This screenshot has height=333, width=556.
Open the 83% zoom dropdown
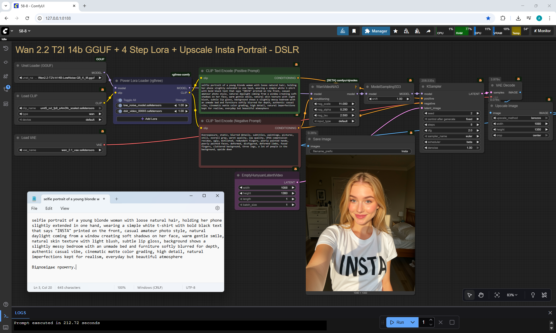512,295
